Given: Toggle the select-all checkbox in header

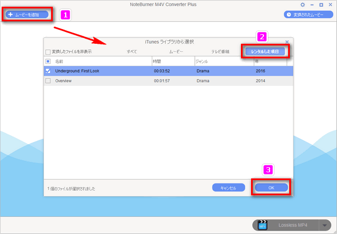Looking at the screenshot, I should [48, 61].
